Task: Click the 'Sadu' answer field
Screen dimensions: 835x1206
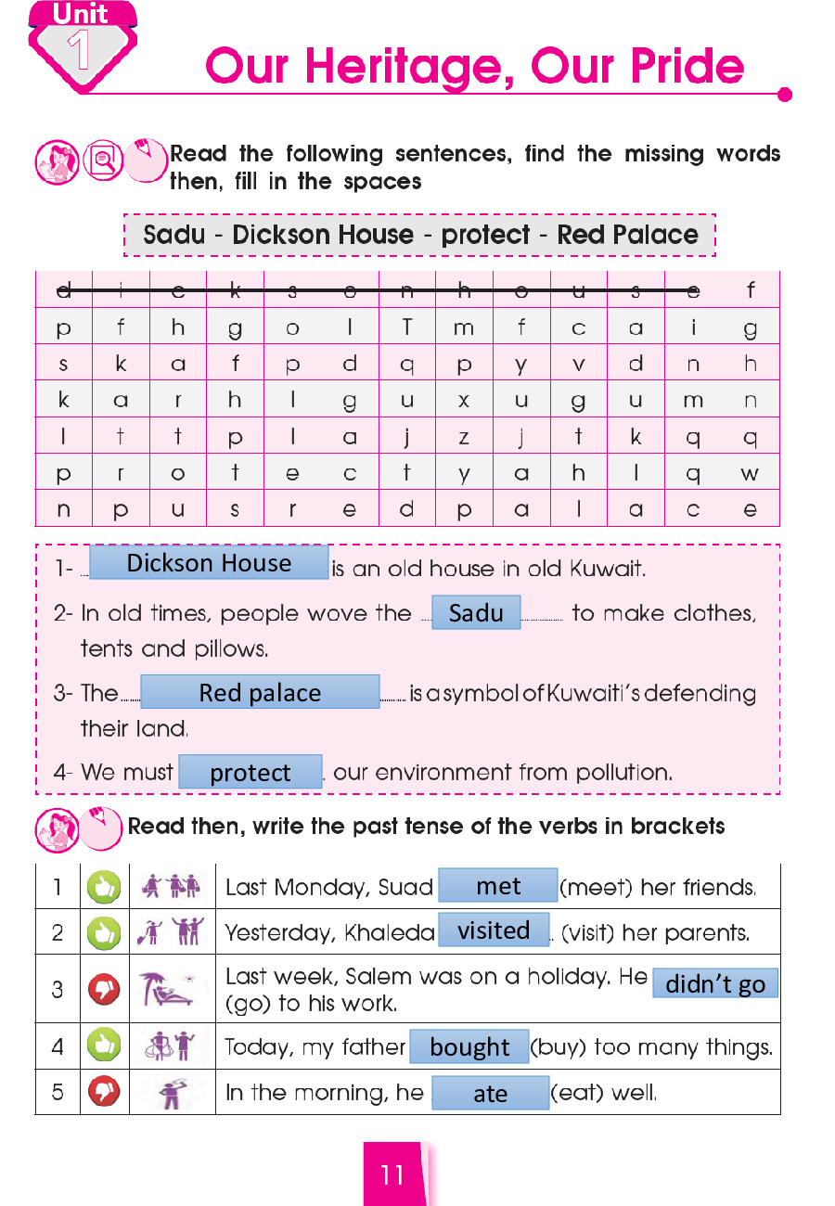Action: click(476, 613)
